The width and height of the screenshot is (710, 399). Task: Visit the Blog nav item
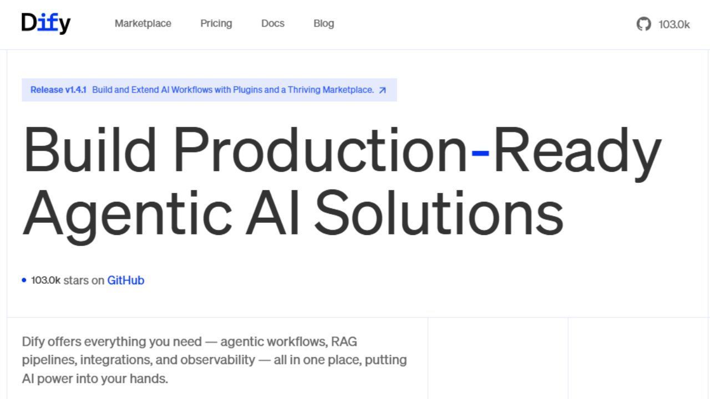(323, 23)
